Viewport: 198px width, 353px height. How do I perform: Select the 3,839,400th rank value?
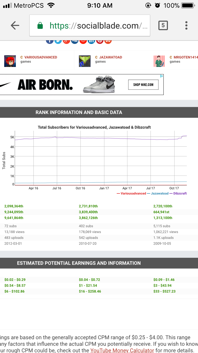pos(88,212)
